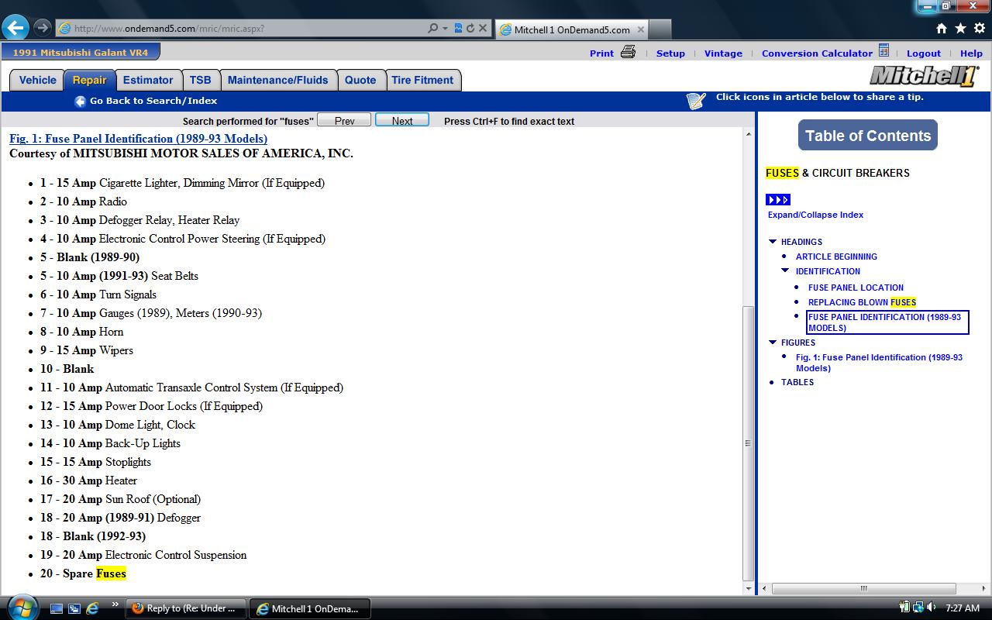Open the Setup link

tap(670, 53)
